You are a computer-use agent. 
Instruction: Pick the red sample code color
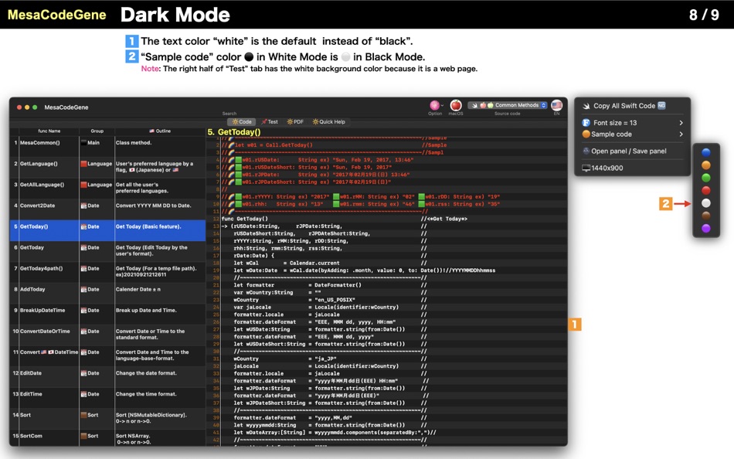[x=706, y=190]
